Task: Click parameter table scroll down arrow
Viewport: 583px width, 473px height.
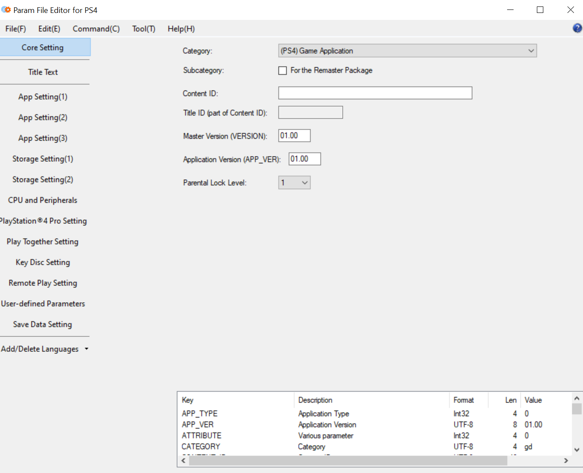Action: click(x=577, y=450)
